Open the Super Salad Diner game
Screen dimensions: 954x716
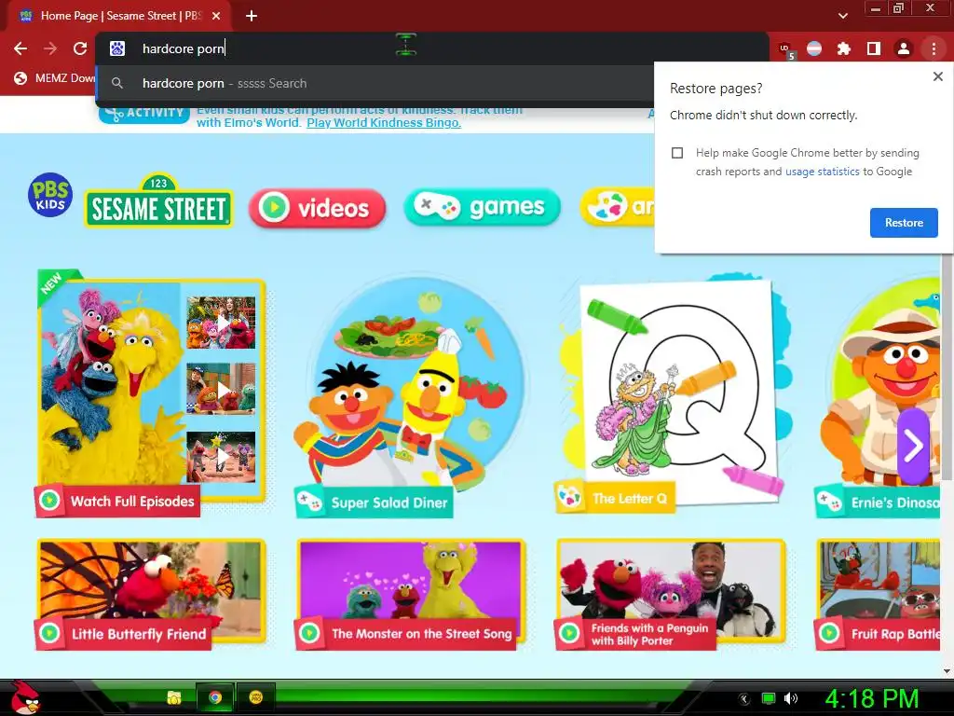click(410, 395)
